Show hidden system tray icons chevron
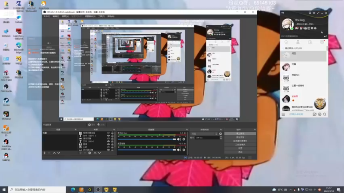The height and width of the screenshot is (193, 344). click(291, 190)
